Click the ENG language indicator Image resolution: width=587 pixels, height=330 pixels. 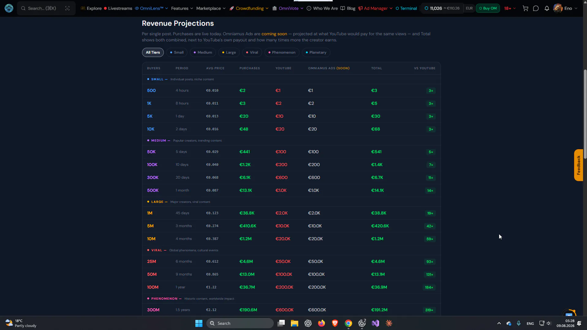pos(530,323)
